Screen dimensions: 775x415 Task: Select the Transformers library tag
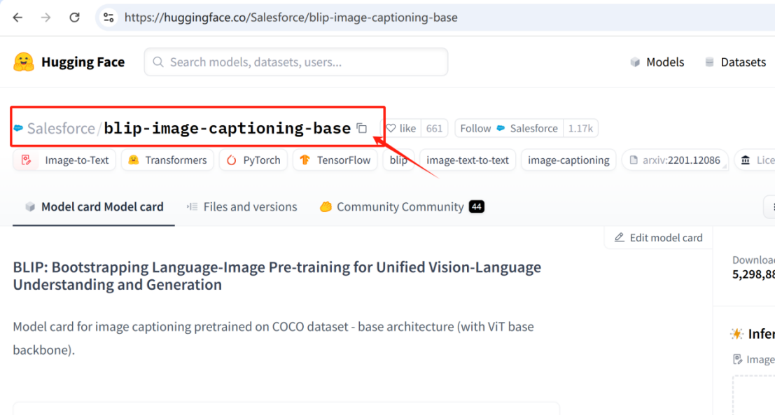pos(168,160)
